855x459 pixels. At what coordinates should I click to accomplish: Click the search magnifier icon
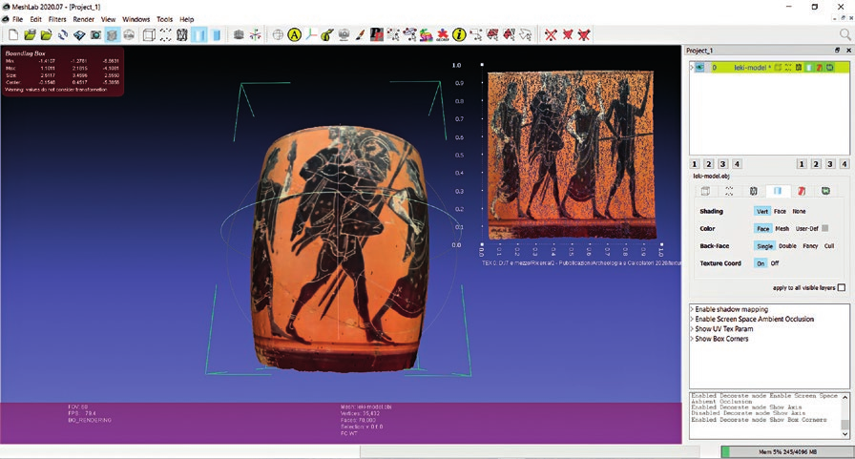(845, 35)
